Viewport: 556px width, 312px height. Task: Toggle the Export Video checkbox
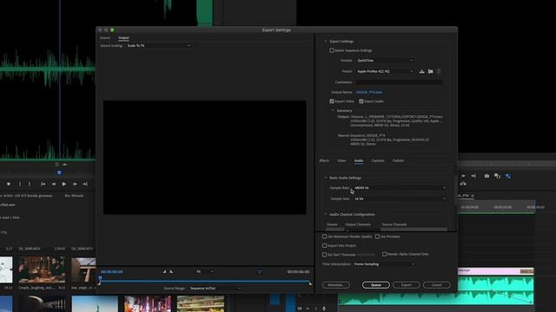coord(332,101)
